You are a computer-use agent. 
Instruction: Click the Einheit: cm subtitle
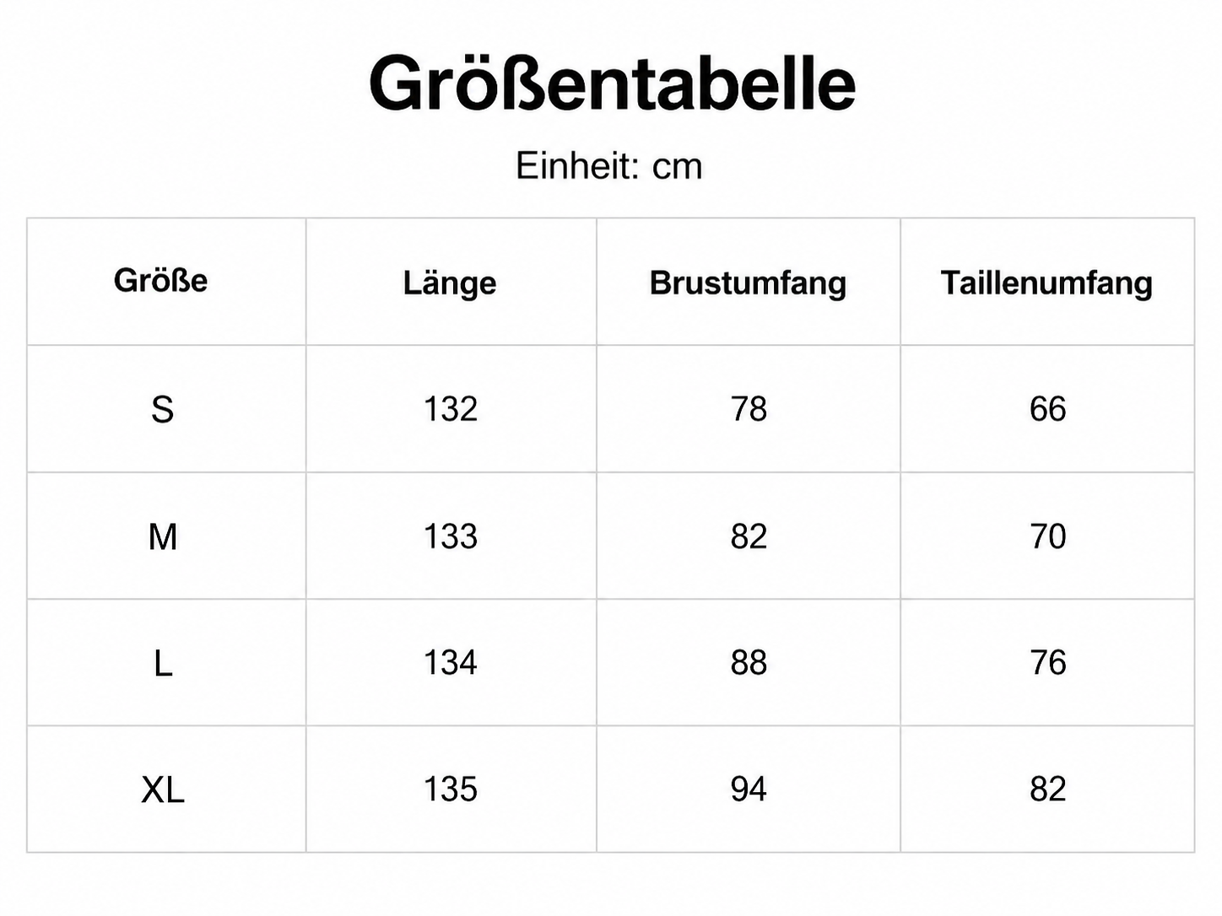click(x=608, y=166)
